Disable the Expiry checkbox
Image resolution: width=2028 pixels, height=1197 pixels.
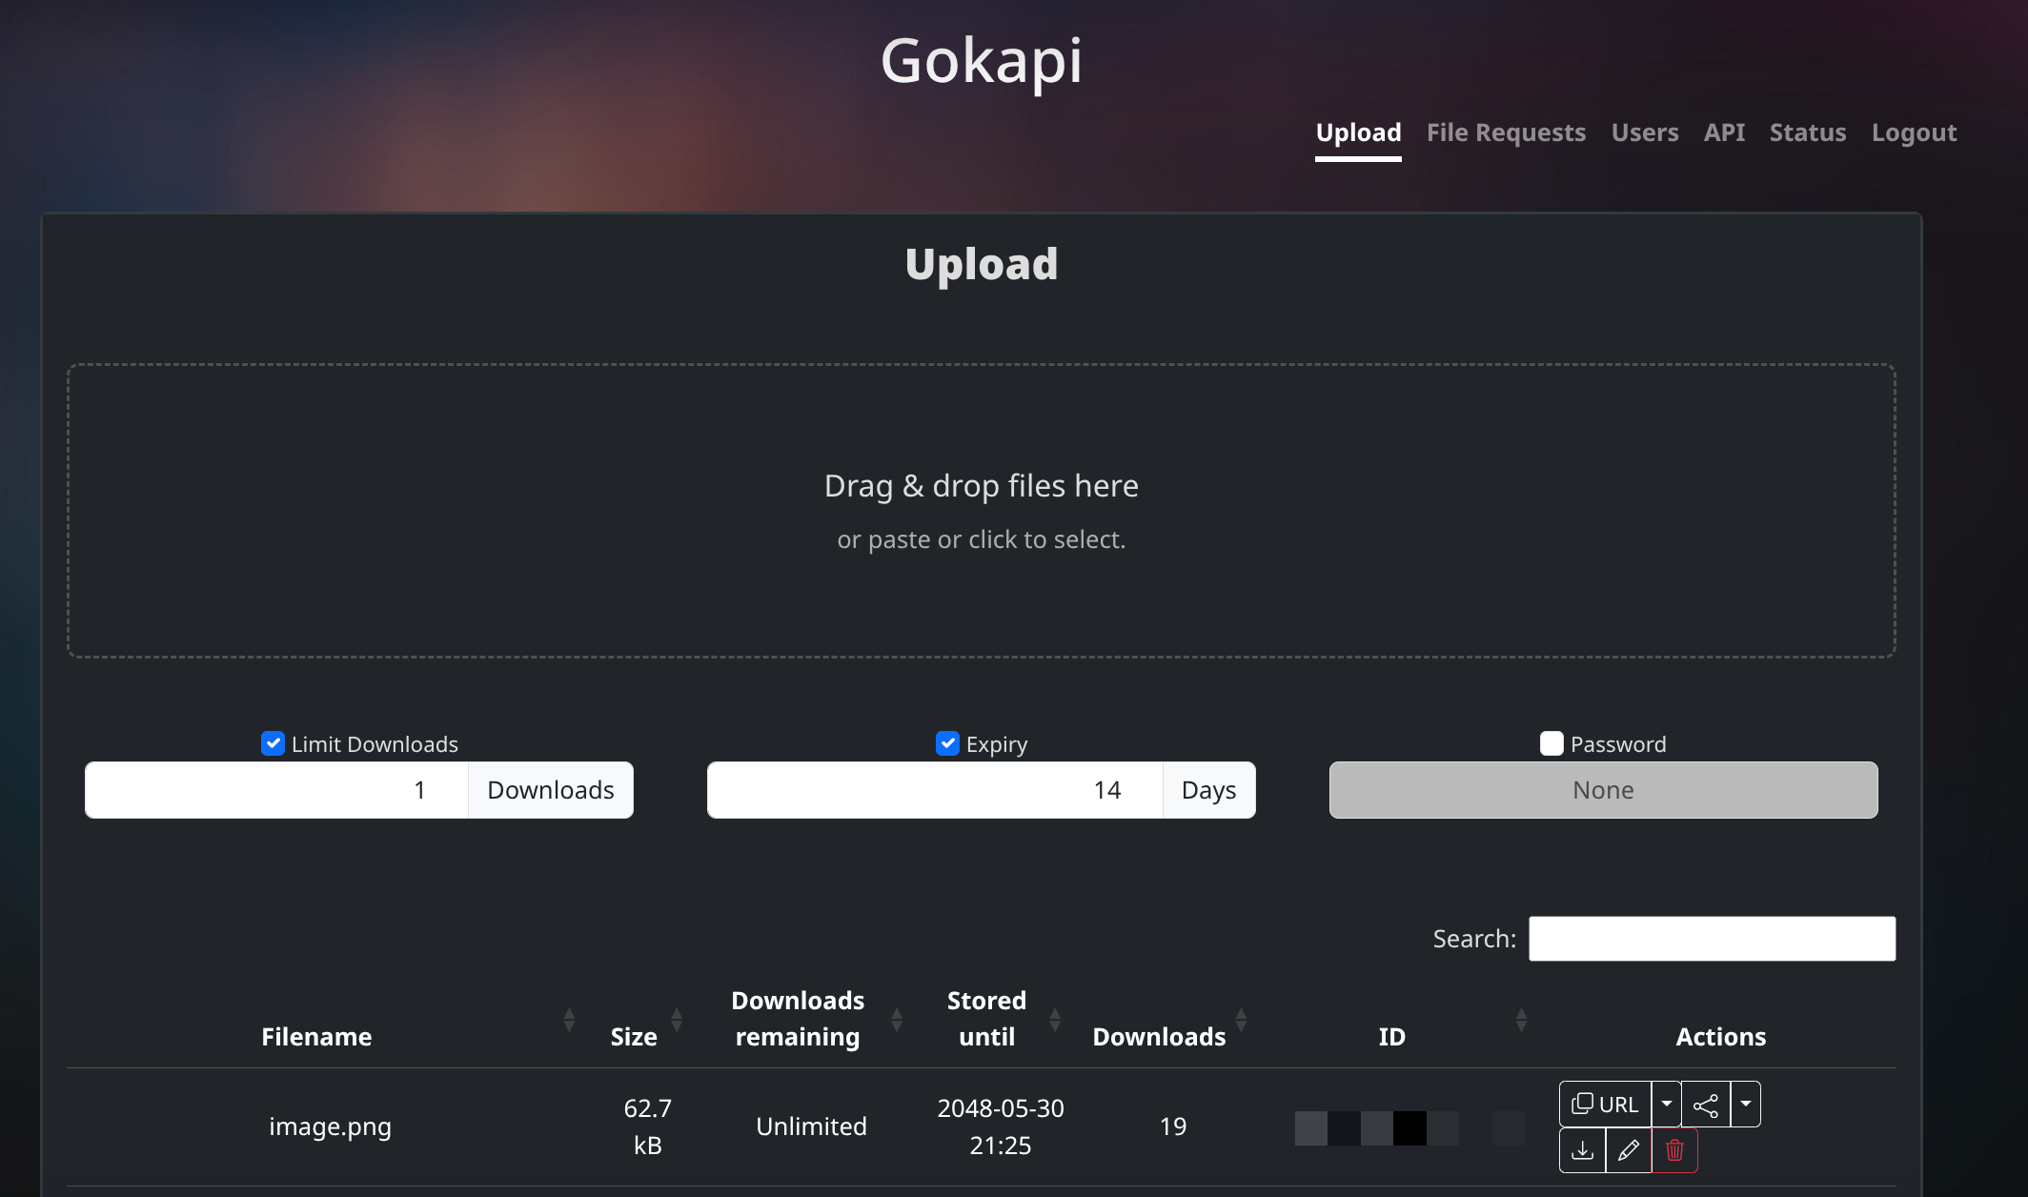coord(947,743)
